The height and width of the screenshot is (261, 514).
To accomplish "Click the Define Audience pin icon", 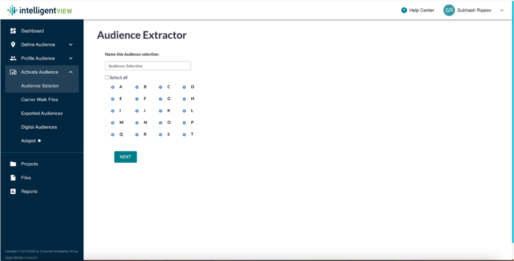I will tap(13, 45).
